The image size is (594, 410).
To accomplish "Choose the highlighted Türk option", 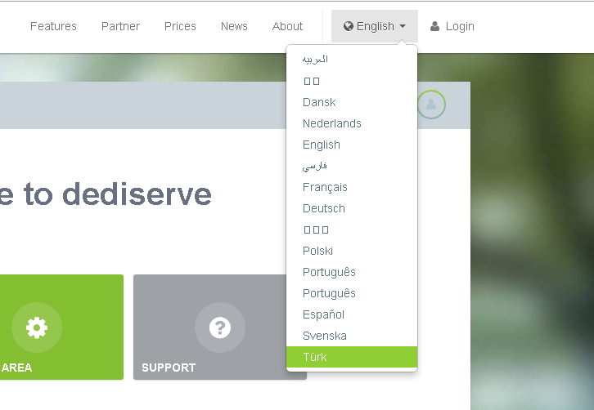I will pyautogui.click(x=352, y=357).
